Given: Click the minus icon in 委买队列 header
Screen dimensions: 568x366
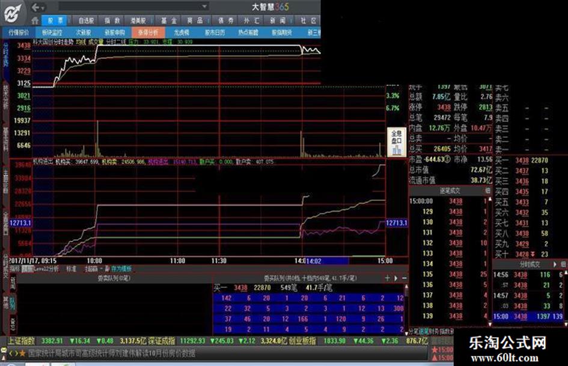Looking at the screenshot, I should click(405, 278).
